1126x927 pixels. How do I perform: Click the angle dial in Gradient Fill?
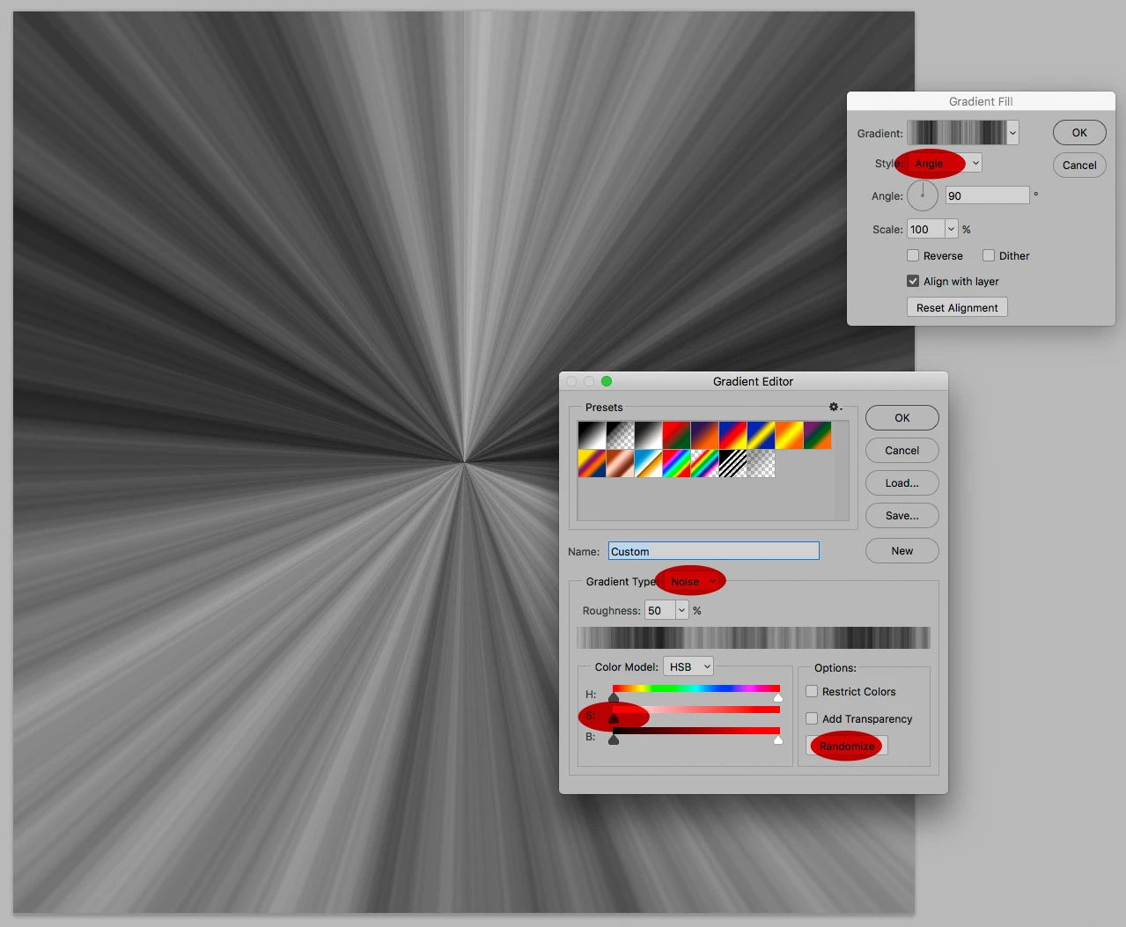coord(923,195)
